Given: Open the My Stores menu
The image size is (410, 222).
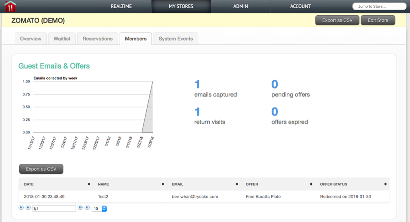Looking at the screenshot, I should (x=181, y=6).
